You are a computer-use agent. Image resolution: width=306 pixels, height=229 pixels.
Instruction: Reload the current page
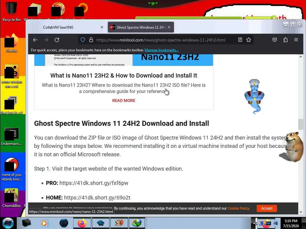pos(57,40)
